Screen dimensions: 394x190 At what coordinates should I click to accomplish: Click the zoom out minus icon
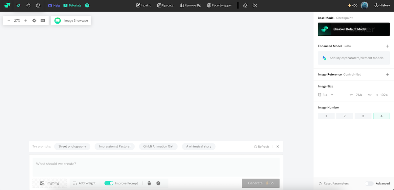(9, 21)
